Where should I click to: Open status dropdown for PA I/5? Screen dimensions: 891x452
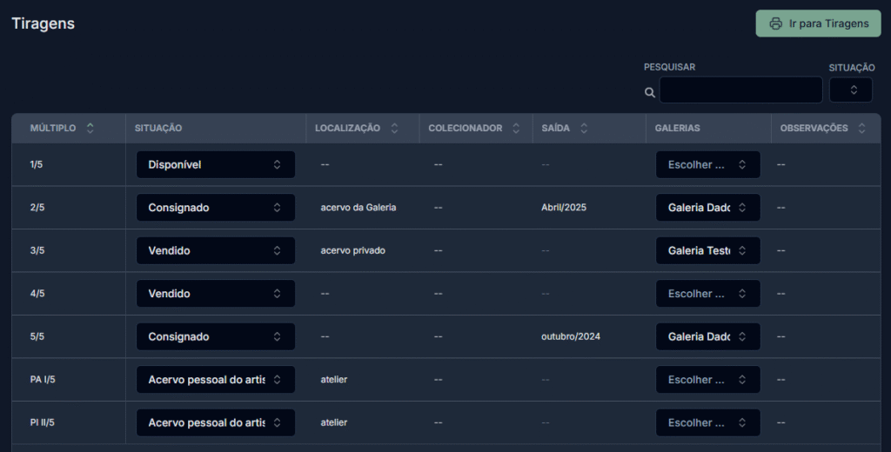click(215, 380)
